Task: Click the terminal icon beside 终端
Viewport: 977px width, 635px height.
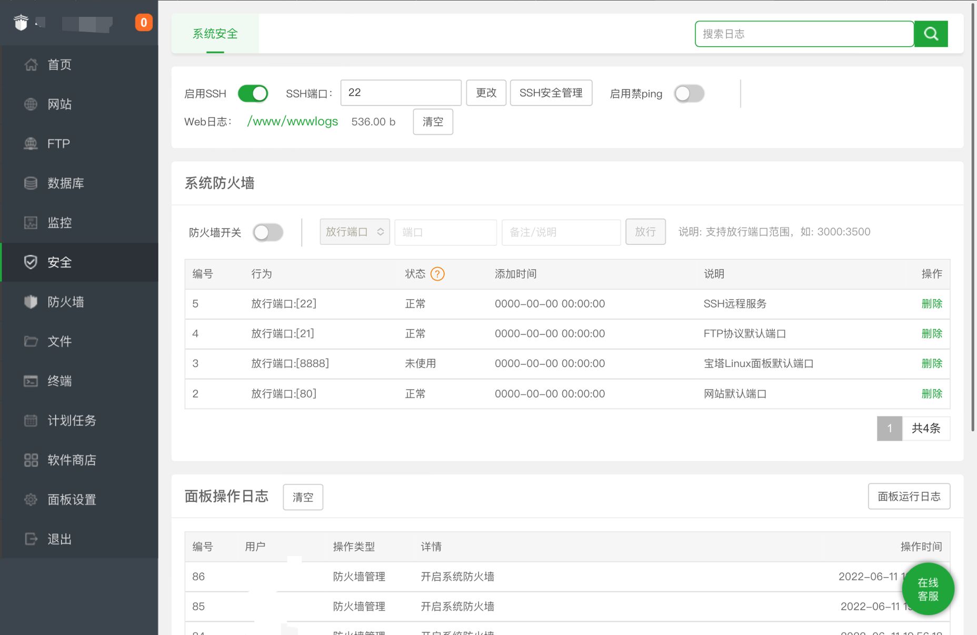Action: click(31, 381)
